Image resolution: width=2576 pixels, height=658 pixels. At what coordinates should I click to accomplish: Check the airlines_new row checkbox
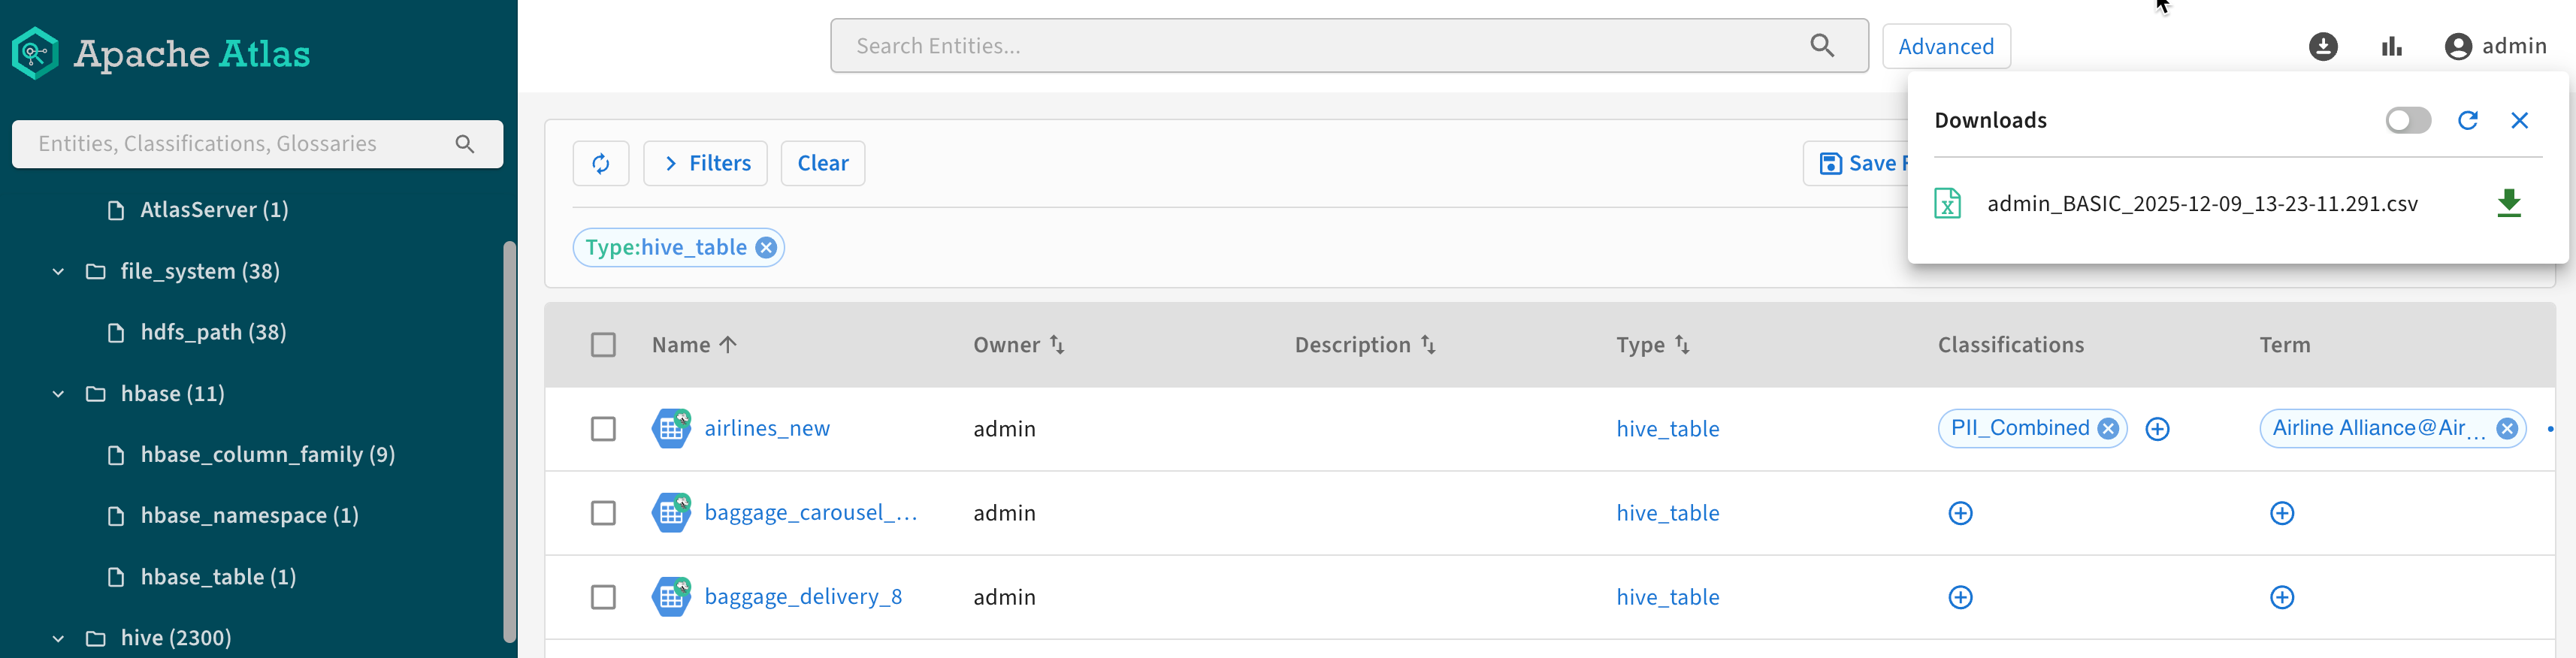(603, 429)
